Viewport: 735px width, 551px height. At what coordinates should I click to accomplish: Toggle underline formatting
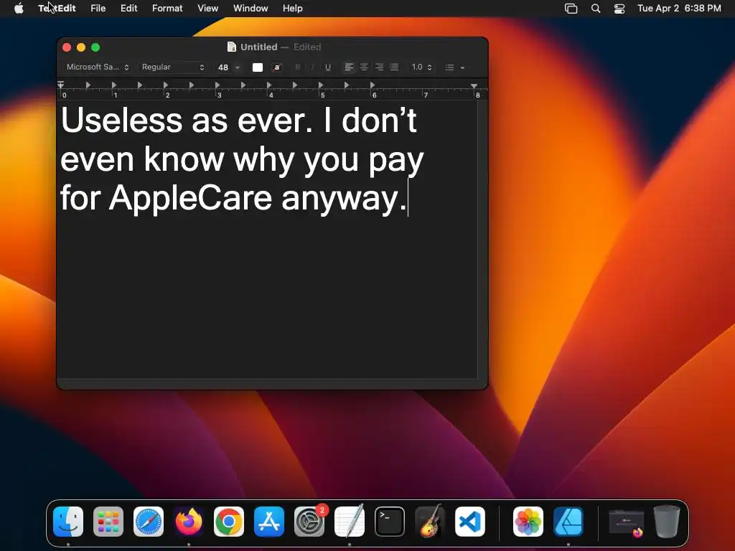(327, 67)
